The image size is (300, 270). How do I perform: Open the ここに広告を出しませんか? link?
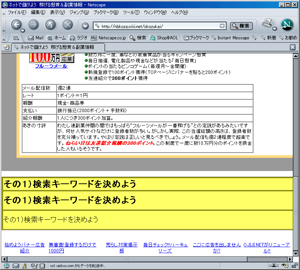217,247
